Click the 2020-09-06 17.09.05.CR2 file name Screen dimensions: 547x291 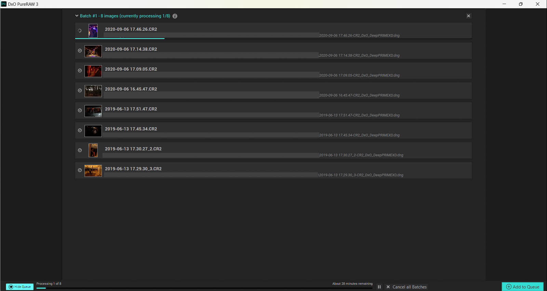(131, 69)
